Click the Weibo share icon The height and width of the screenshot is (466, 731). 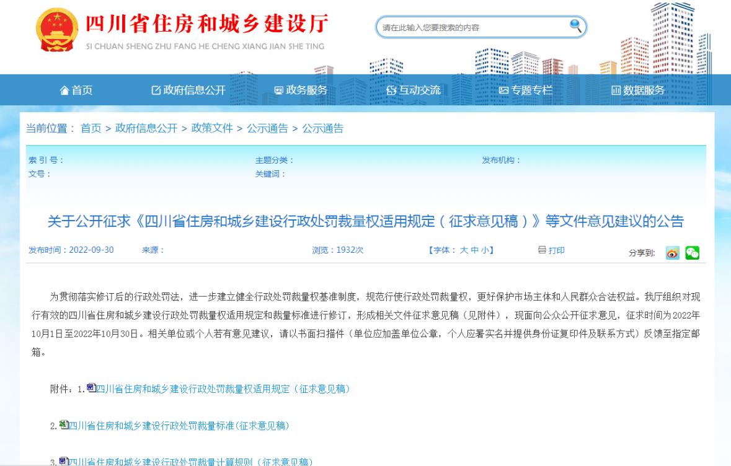pyautogui.click(x=673, y=252)
